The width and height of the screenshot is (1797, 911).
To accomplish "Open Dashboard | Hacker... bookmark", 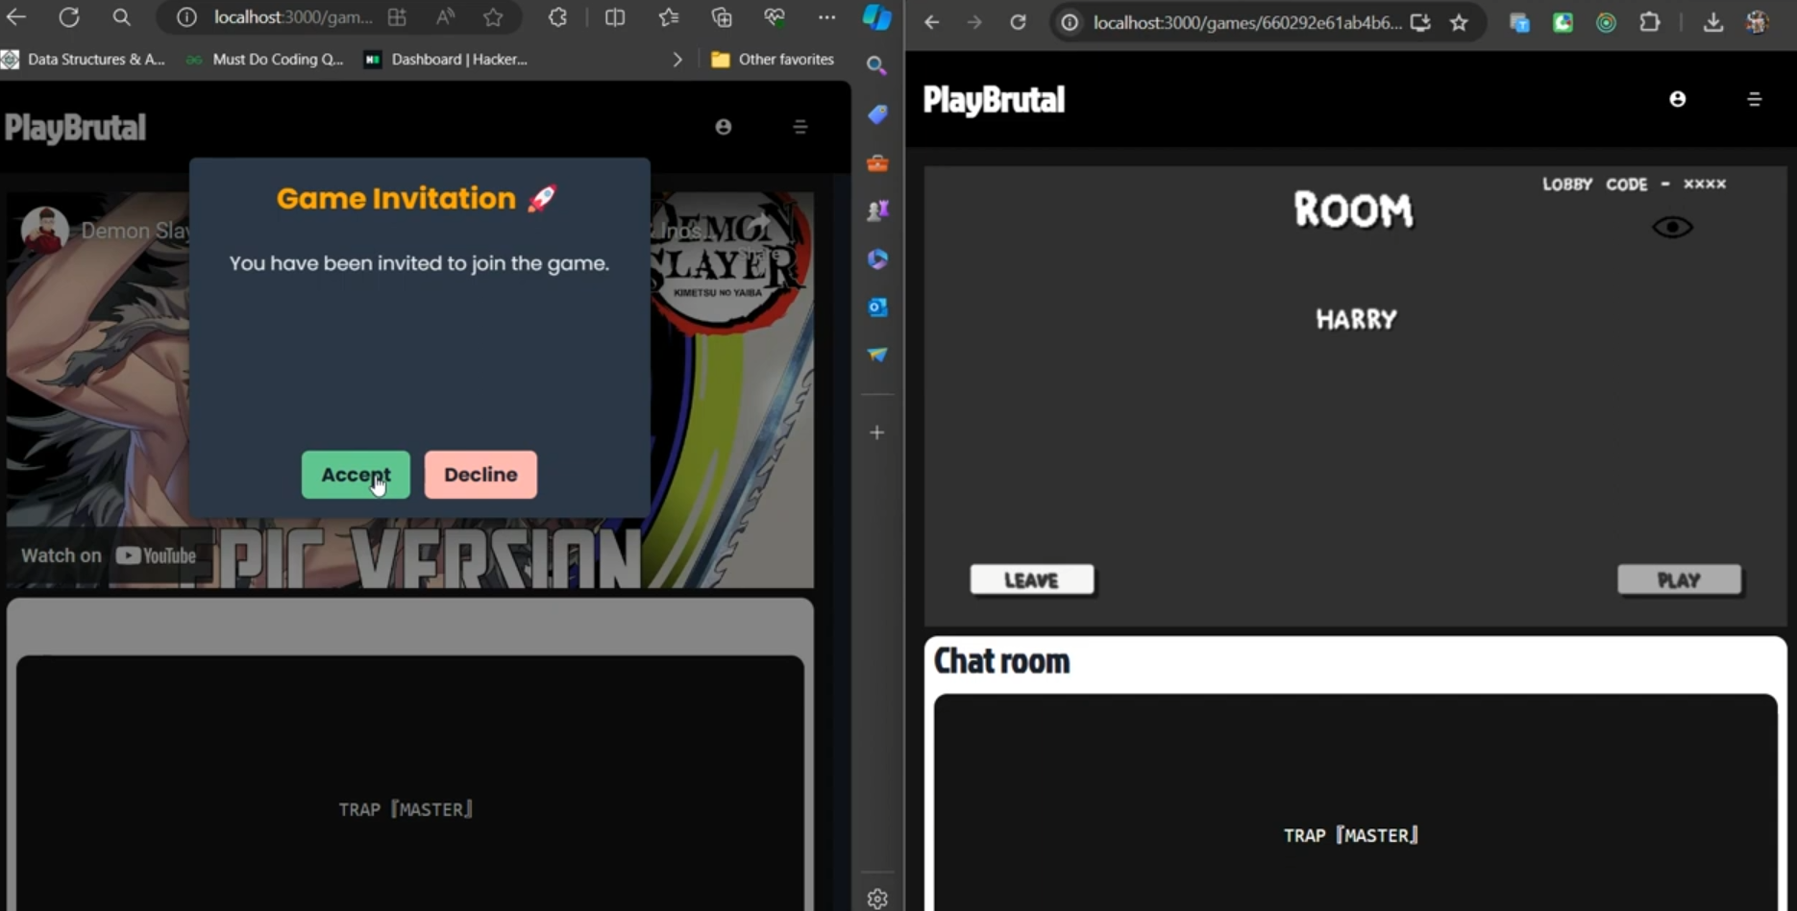I will [446, 60].
